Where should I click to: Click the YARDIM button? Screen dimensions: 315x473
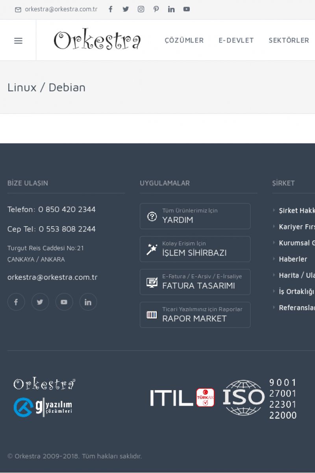[x=195, y=216]
